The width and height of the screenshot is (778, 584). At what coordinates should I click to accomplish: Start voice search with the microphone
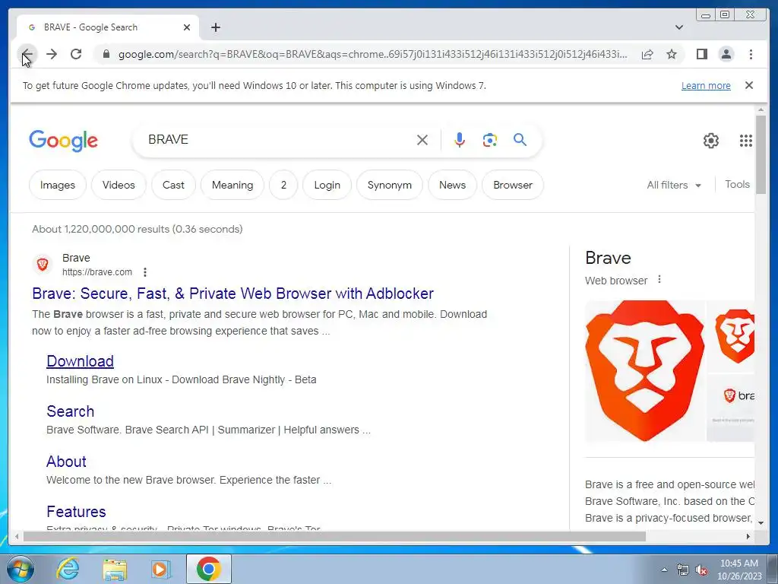(x=460, y=140)
